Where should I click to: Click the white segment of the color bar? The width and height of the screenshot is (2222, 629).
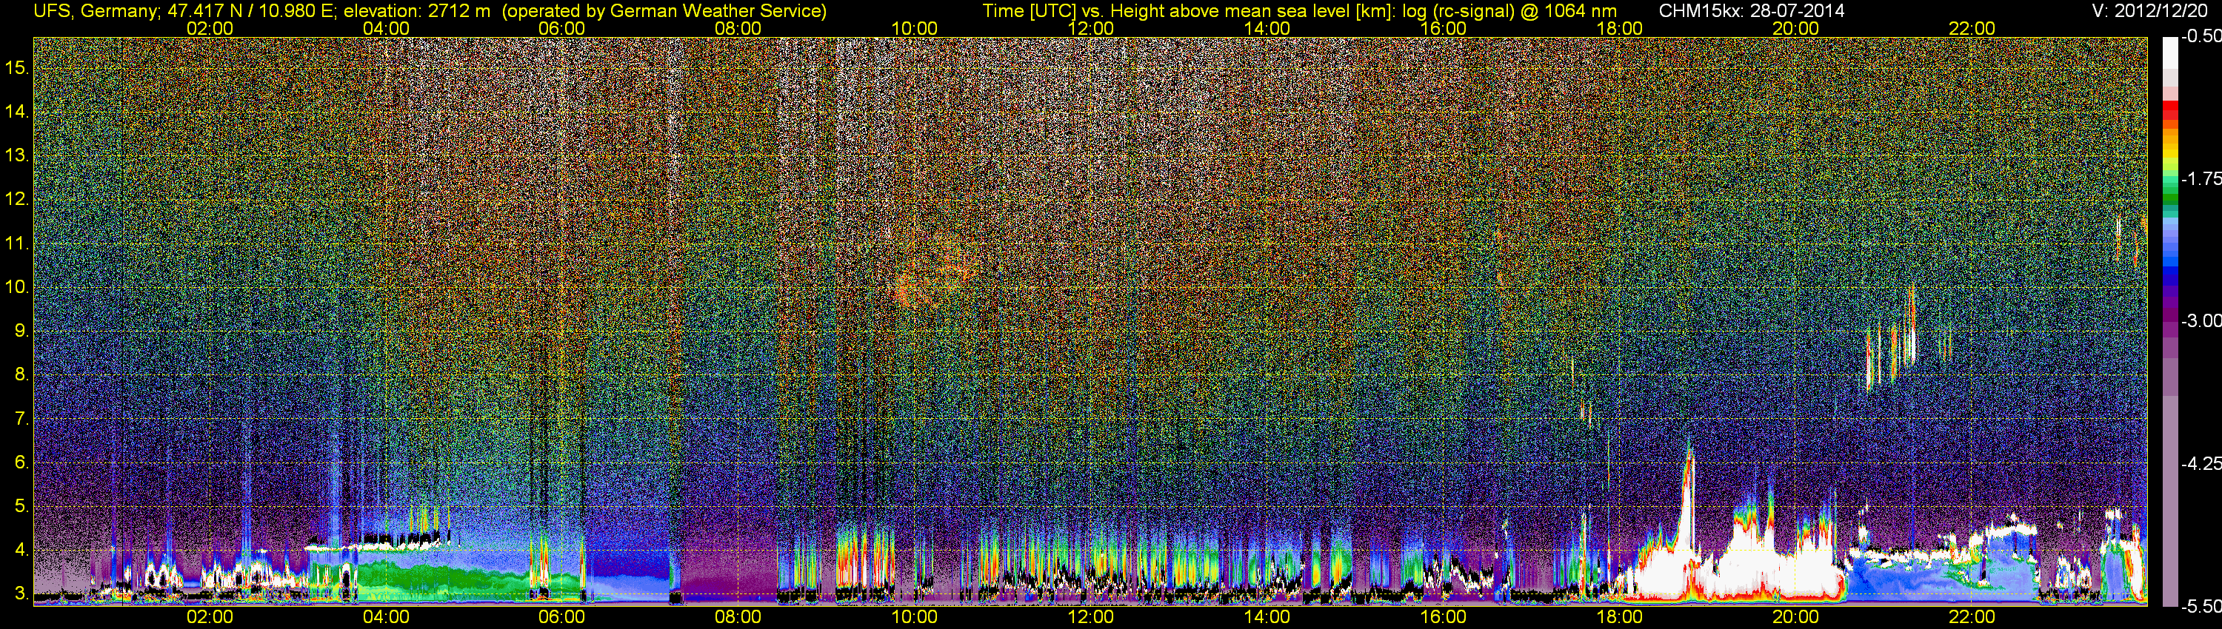(2169, 53)
